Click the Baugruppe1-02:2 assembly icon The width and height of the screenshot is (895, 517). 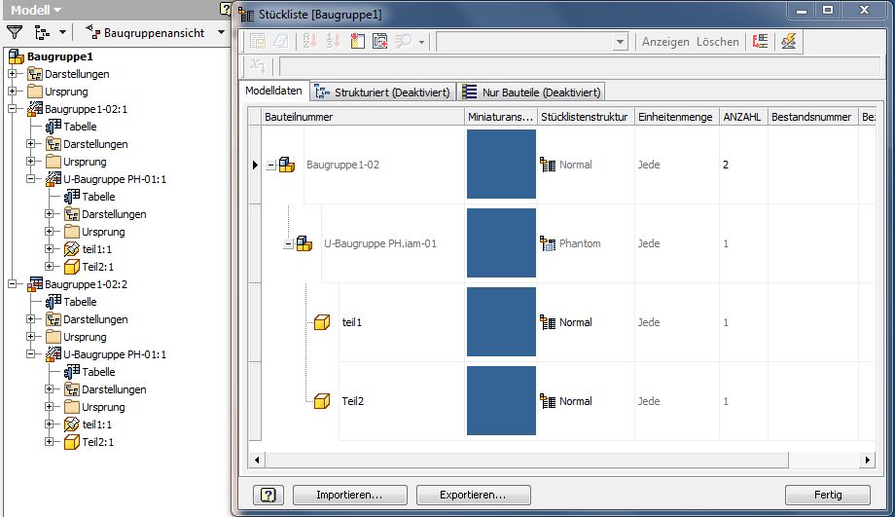tap(35, 284)
